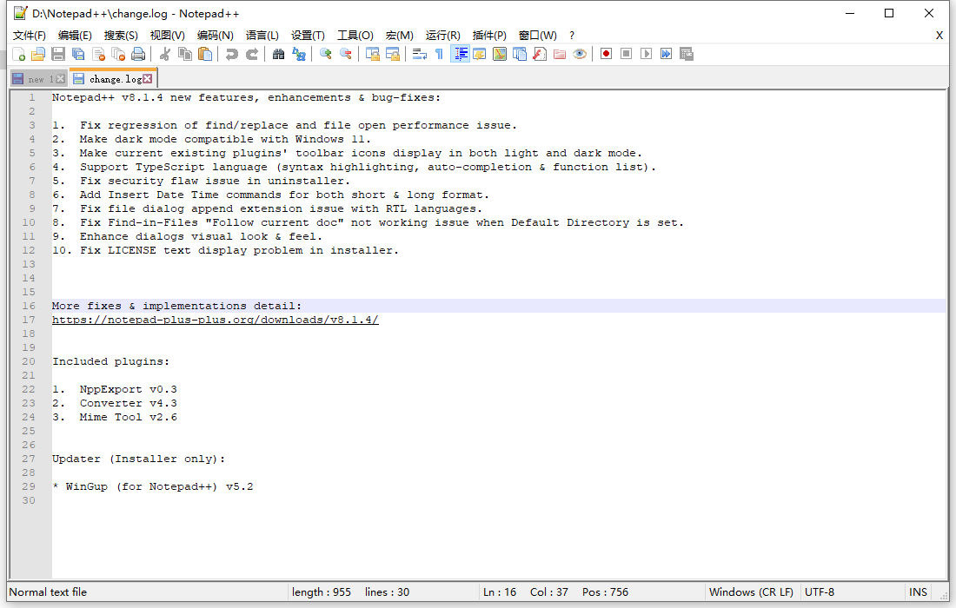Image resolution: width=956 pixels, height=608 pixels.
Task: Open the 文件(F) menu
Action: coord(30,36)
